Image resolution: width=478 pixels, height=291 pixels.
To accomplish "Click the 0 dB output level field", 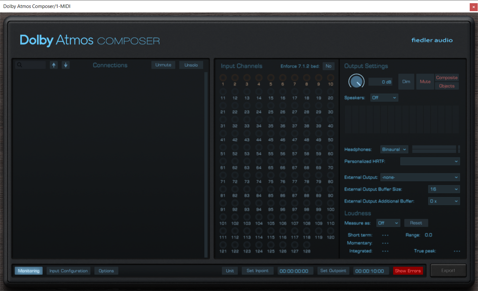I will [380, 82].
